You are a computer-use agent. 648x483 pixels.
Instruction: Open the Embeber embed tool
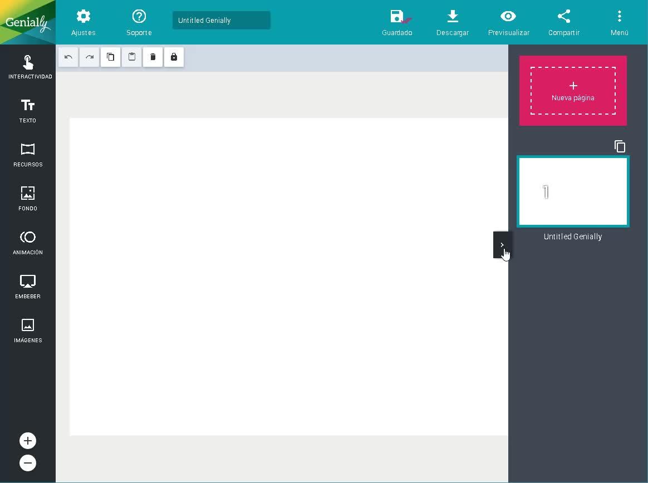click(x=28, y=287)
